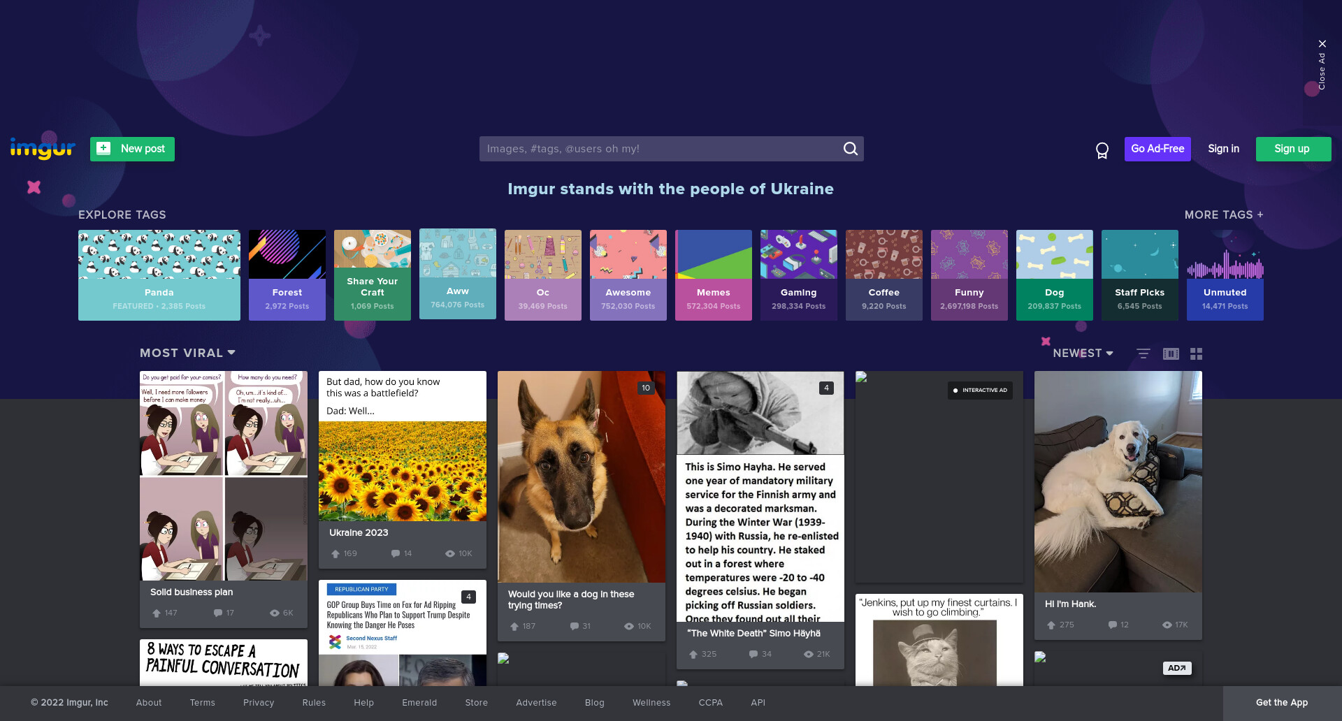Click the search magnifier icon
The image size is (1342, 721).
tap(850, 149)
